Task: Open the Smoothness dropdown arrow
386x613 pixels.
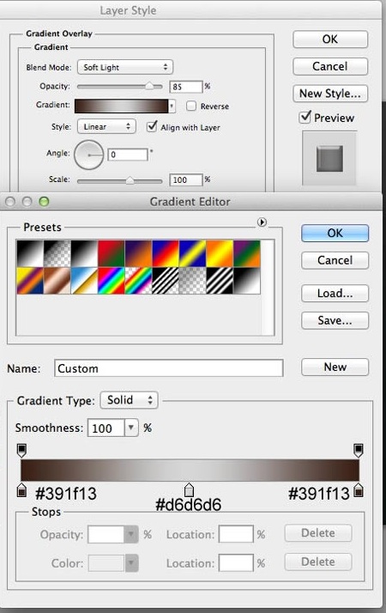Action: 131,428
